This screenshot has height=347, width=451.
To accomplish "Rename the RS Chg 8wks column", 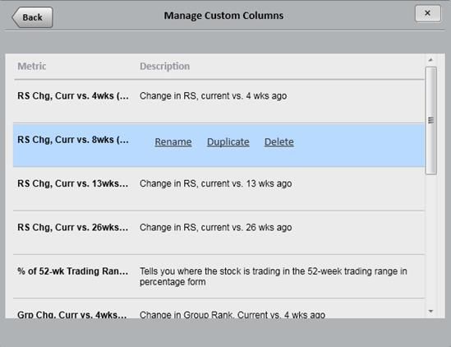I will 173,142.
